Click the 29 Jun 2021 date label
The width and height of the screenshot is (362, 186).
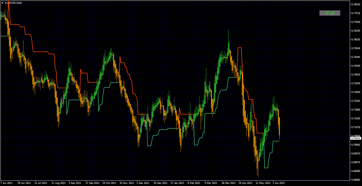[x=24, y=183]
